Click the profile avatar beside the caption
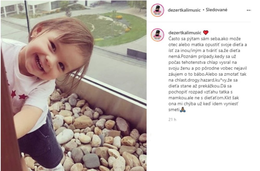The image size is (260, 171). point(157,35)
